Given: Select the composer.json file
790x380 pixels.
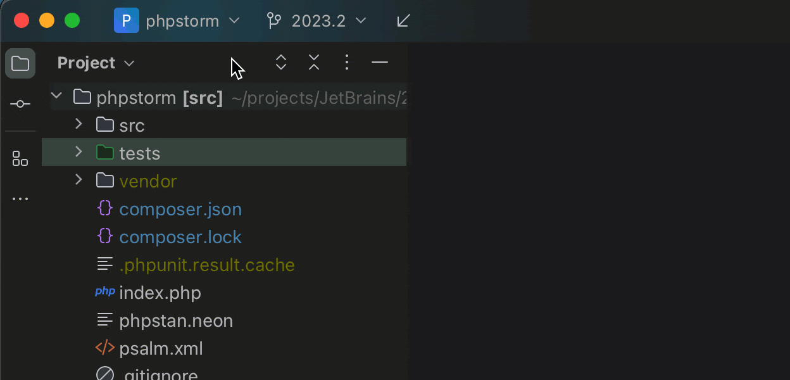Looking at the screenshot, I should pyautogui.click(x=180, y=209).
